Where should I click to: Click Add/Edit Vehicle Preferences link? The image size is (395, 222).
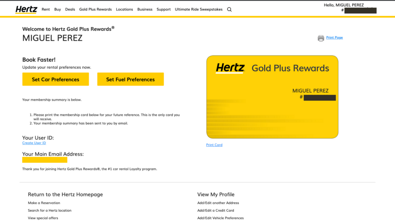220,218
